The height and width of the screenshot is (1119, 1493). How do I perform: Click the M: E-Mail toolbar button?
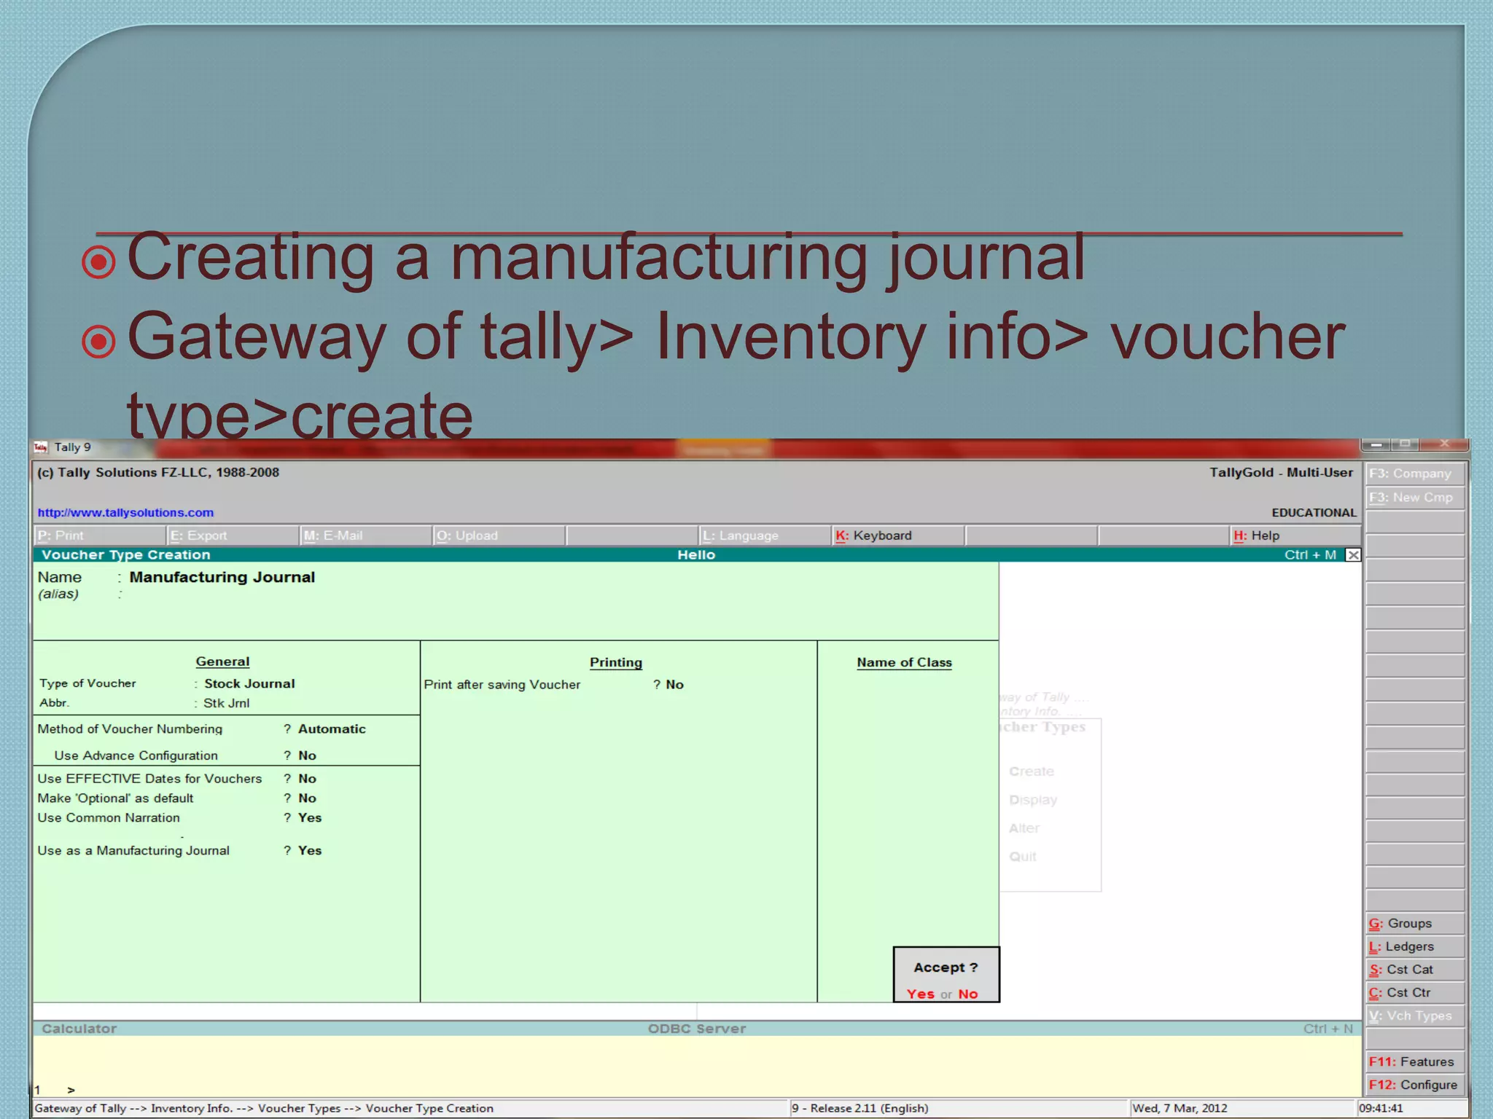pos(366,535)
